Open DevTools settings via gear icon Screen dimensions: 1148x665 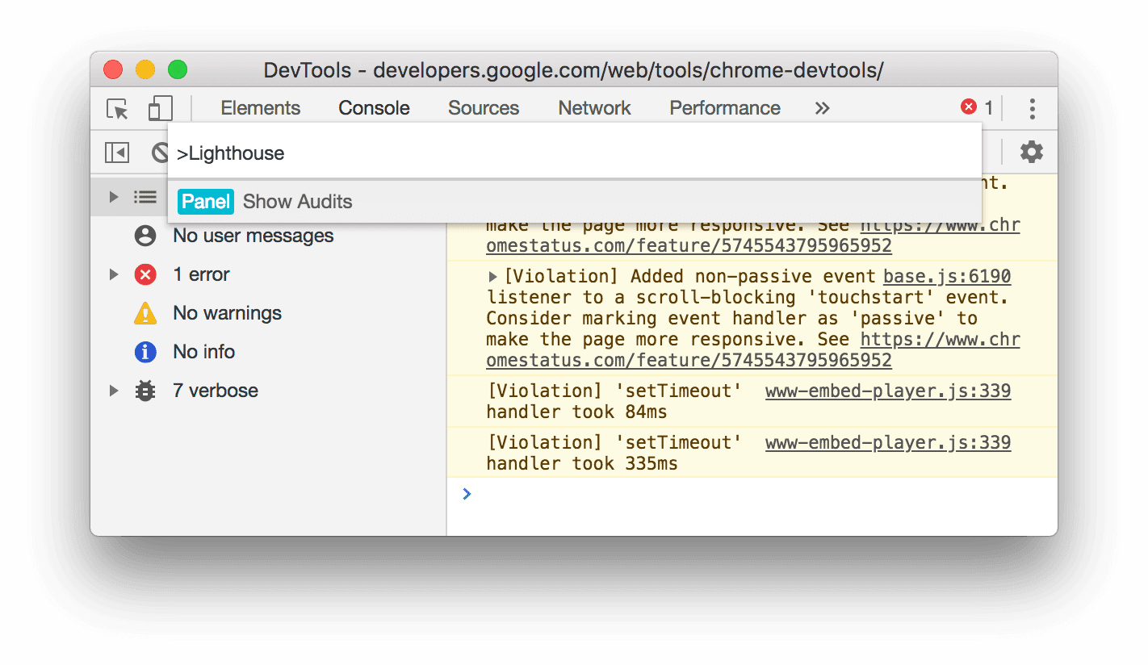[x=1032, y=152]
